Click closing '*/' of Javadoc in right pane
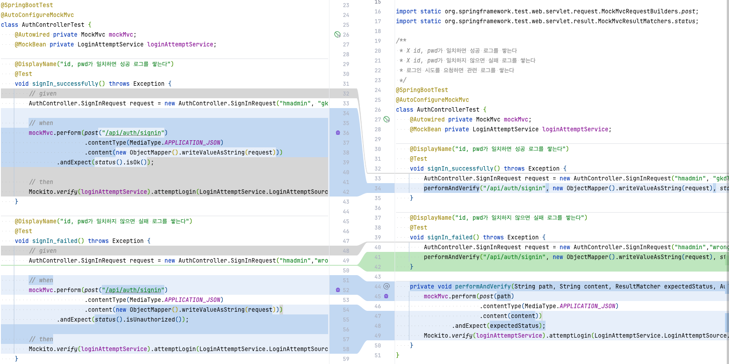Screen dimensions: 729x364 pos(403,80)
